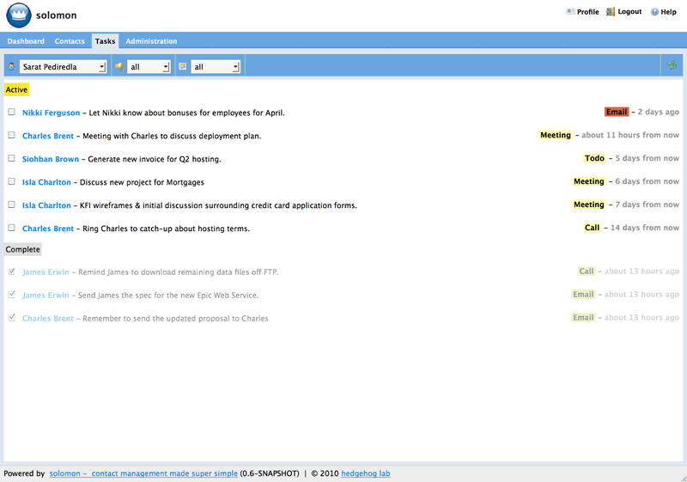This screenshot has width=687, height=482.
Task: Check the KFI wireframes task
Action: [x=12, y=205]
